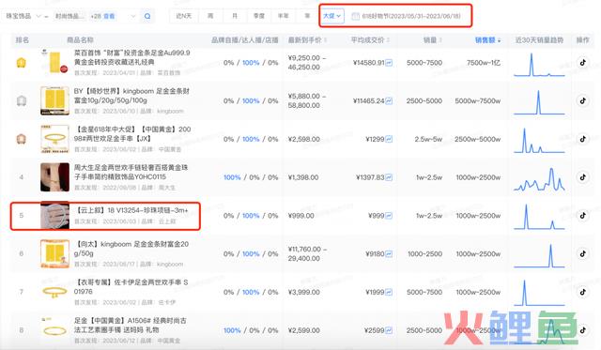This screenshot has width=601, height=350.
Task: Open price trend icon beside ¥14580.91
Action: [x=389, y=63]
